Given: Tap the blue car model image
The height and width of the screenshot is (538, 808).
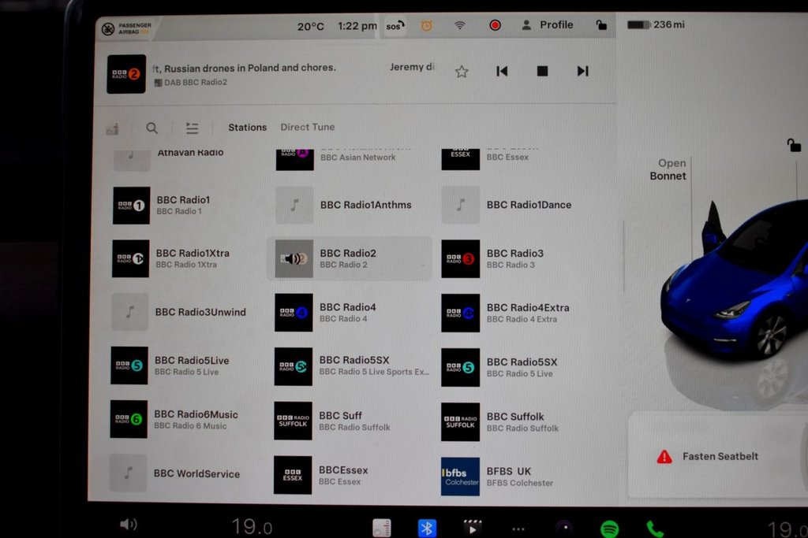Looking at the screenshot, I should click(x=735, y=280).
